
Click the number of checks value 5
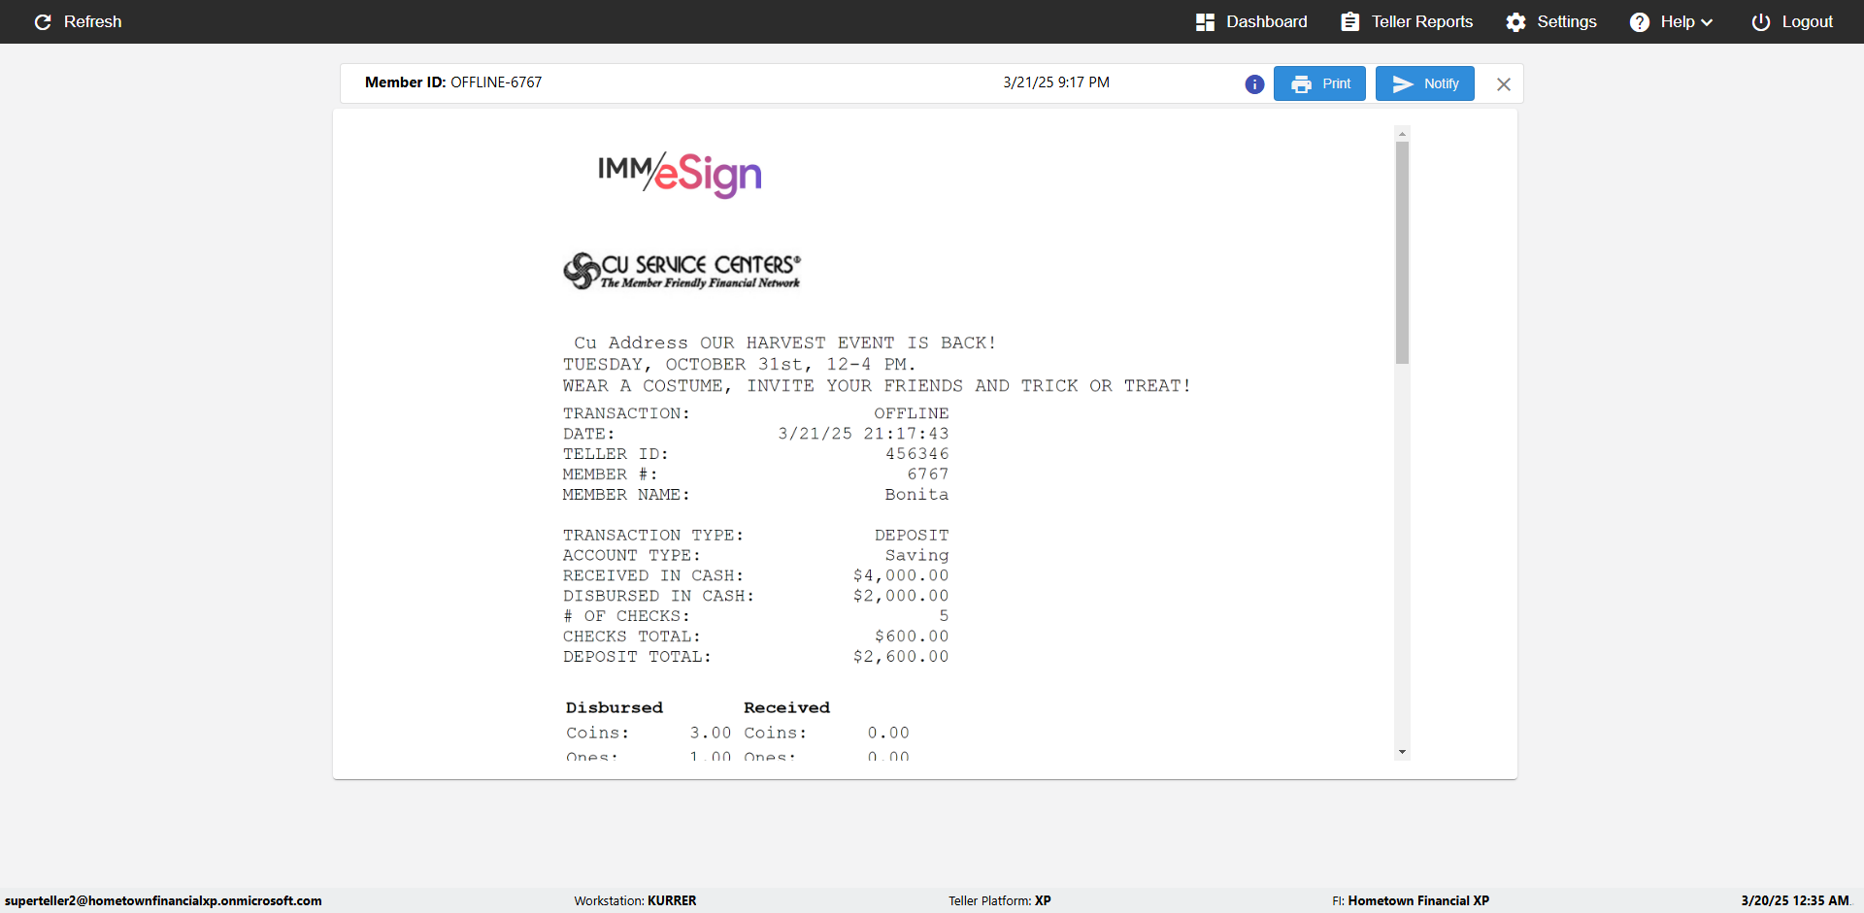pyautogui.click(x=944, y=617)
